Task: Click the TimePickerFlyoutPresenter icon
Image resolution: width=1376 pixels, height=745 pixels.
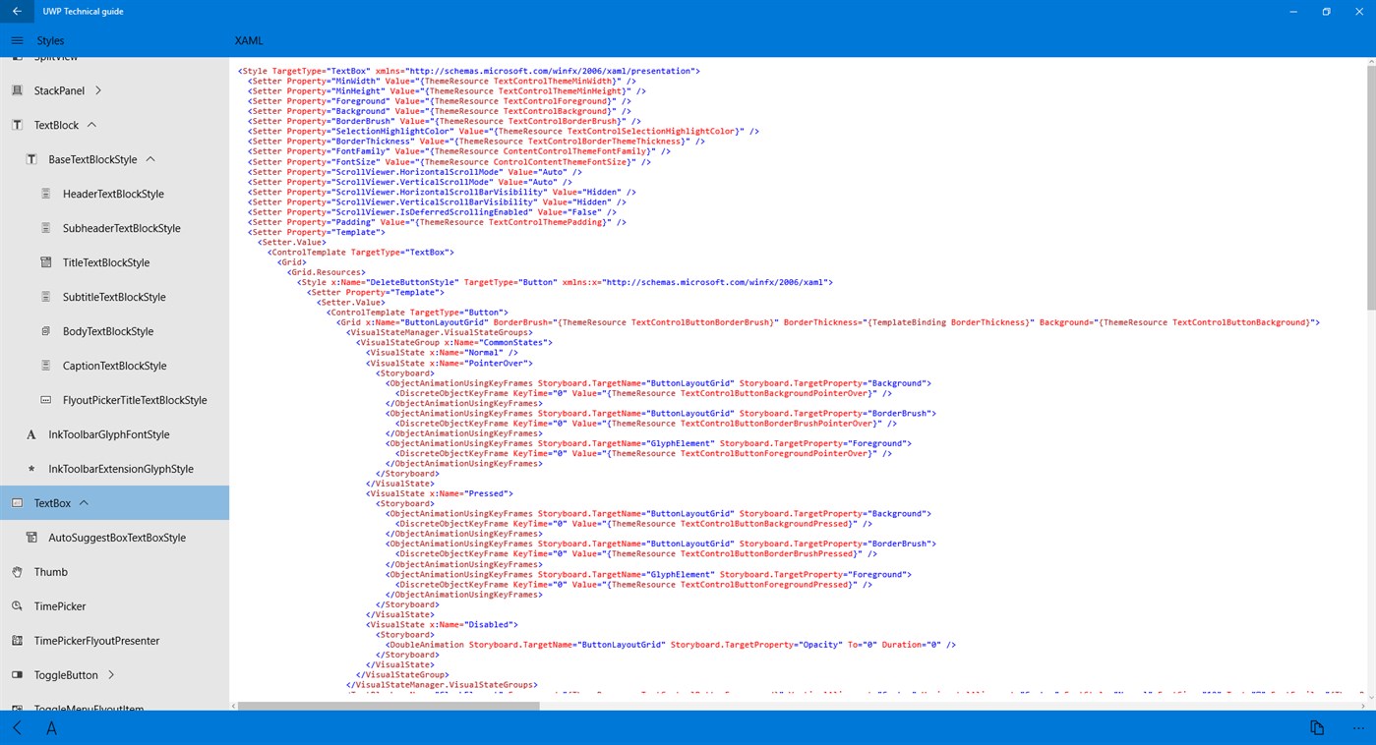Action: coord(17,641)
